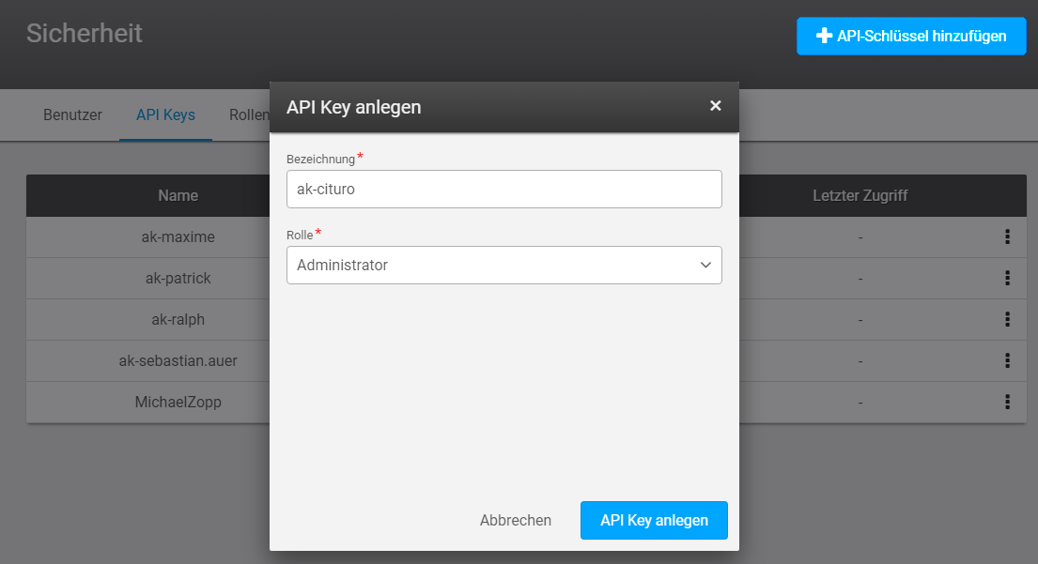Switch to the Benutzer tab
1038x564 pixels.
[72, 115]
